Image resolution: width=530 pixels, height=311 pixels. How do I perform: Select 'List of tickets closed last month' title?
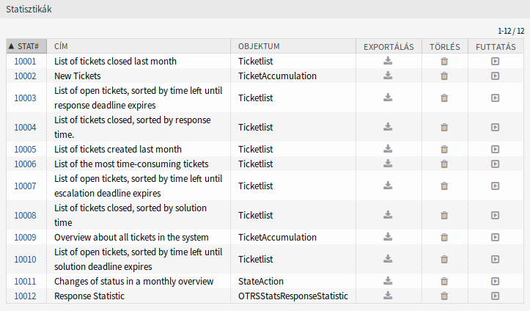tap(115, 61)
